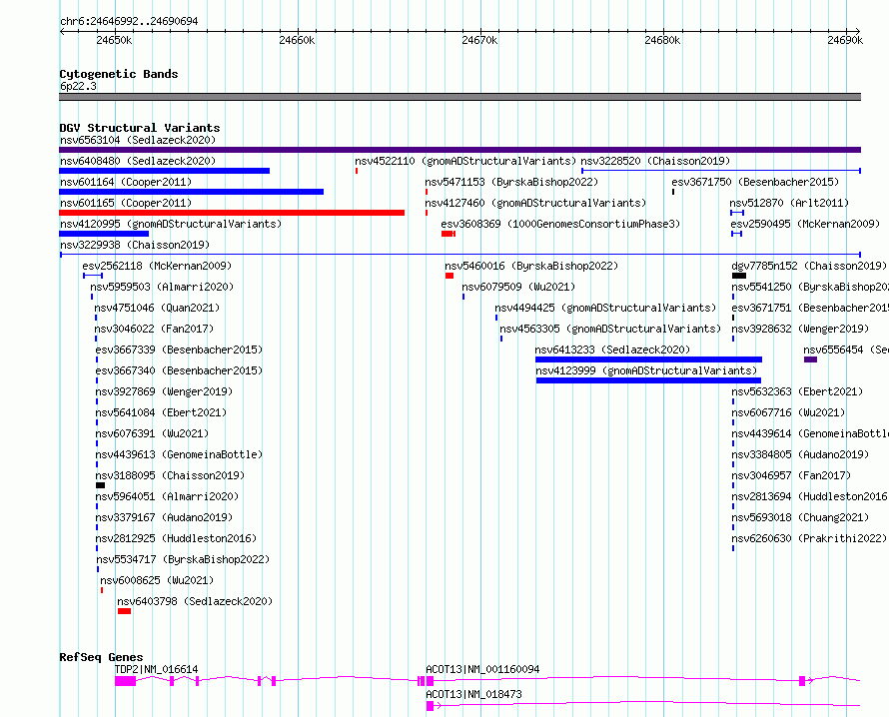This screenshot has height=717, width=889.
Task: Open nsv601165 (Cooper2011) label
Action: click(x=126, y=203)
